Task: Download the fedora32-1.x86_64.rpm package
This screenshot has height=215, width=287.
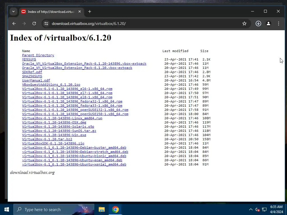Action: click(72, 101)
